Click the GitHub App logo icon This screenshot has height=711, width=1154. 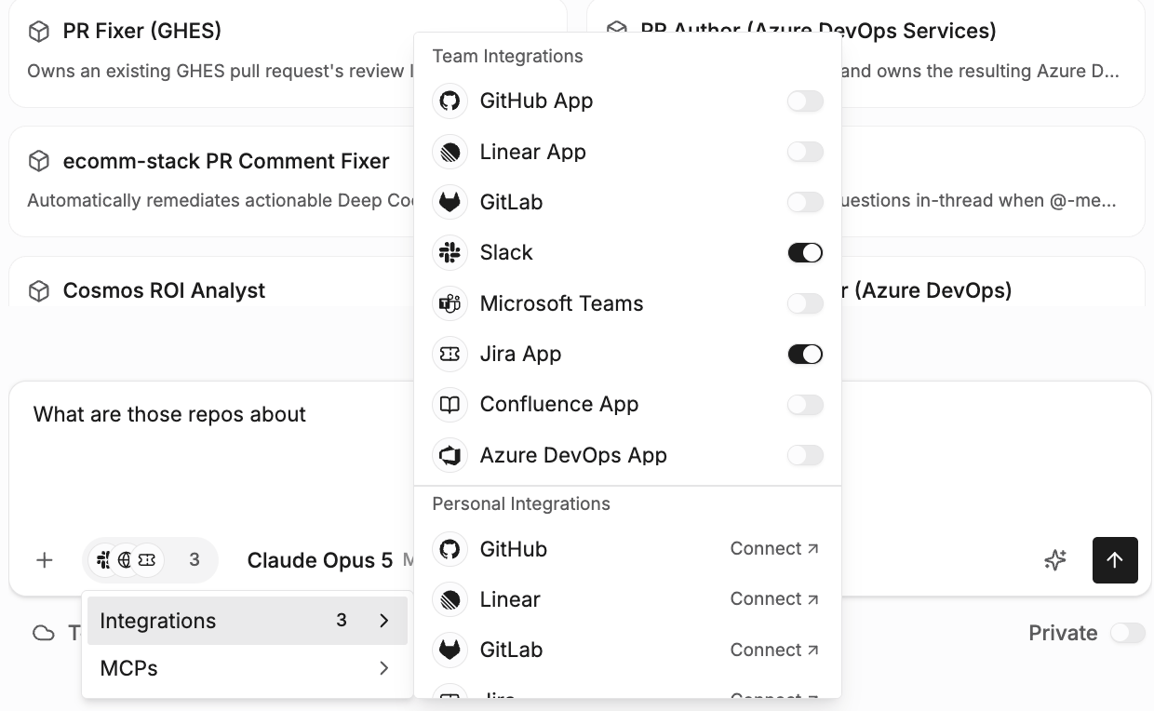450,101
